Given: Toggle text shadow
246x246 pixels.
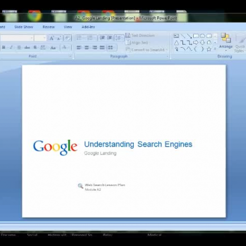Looking at the screenshot, I should point(35,48).
